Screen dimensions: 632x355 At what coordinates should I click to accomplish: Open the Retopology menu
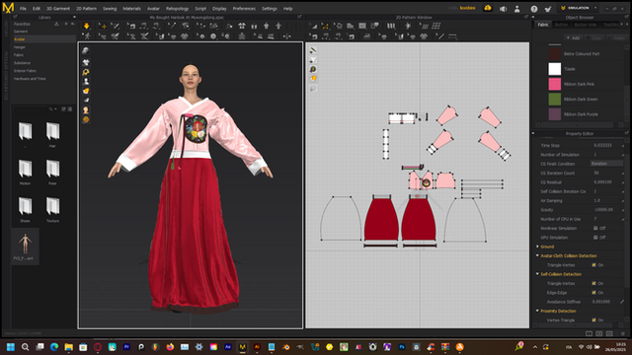[177, 9]
